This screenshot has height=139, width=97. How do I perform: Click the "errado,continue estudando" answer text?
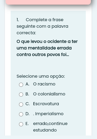coord(50,127)
